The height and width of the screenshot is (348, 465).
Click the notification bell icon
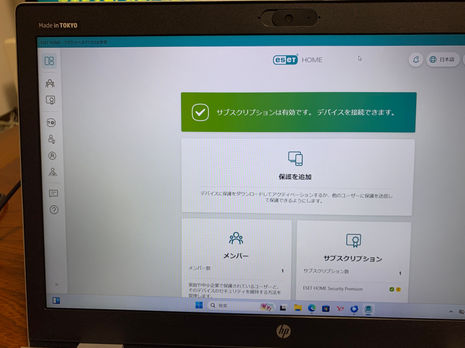coord(415,59)
